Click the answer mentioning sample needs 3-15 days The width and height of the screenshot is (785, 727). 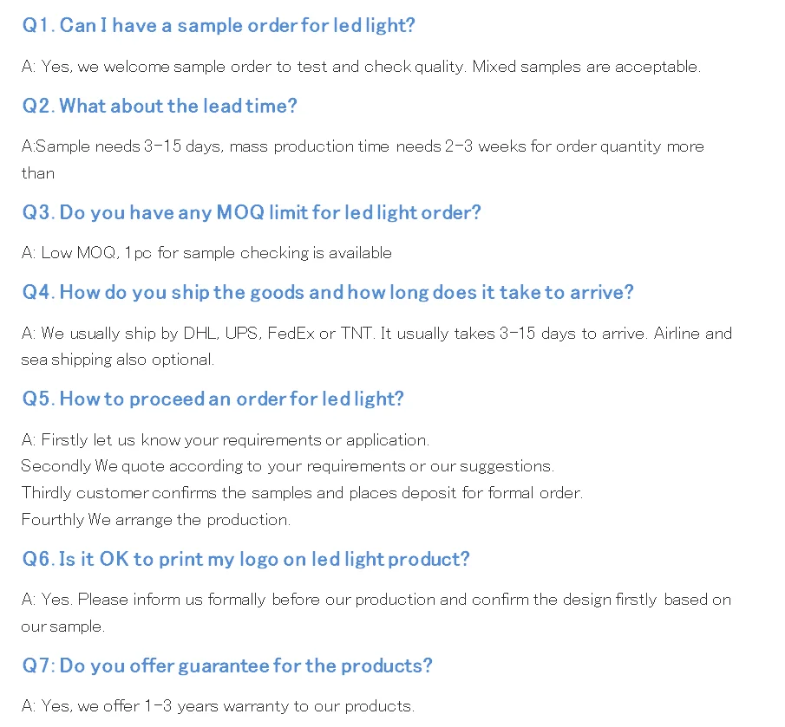362,146
